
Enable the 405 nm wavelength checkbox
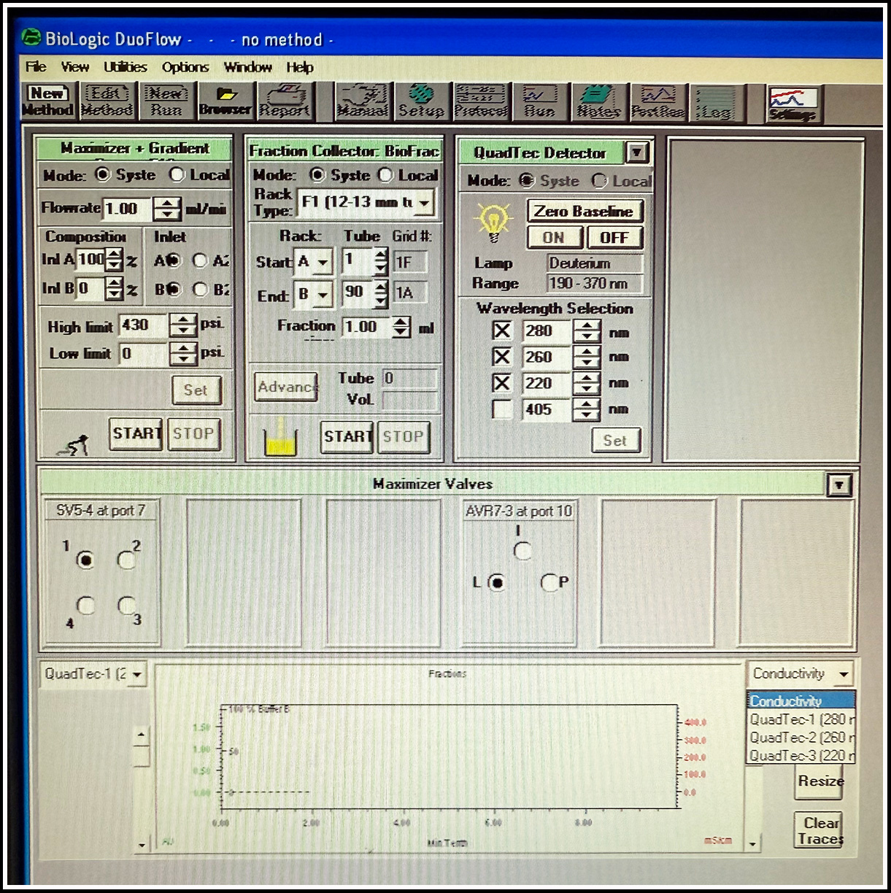point(502,409)
